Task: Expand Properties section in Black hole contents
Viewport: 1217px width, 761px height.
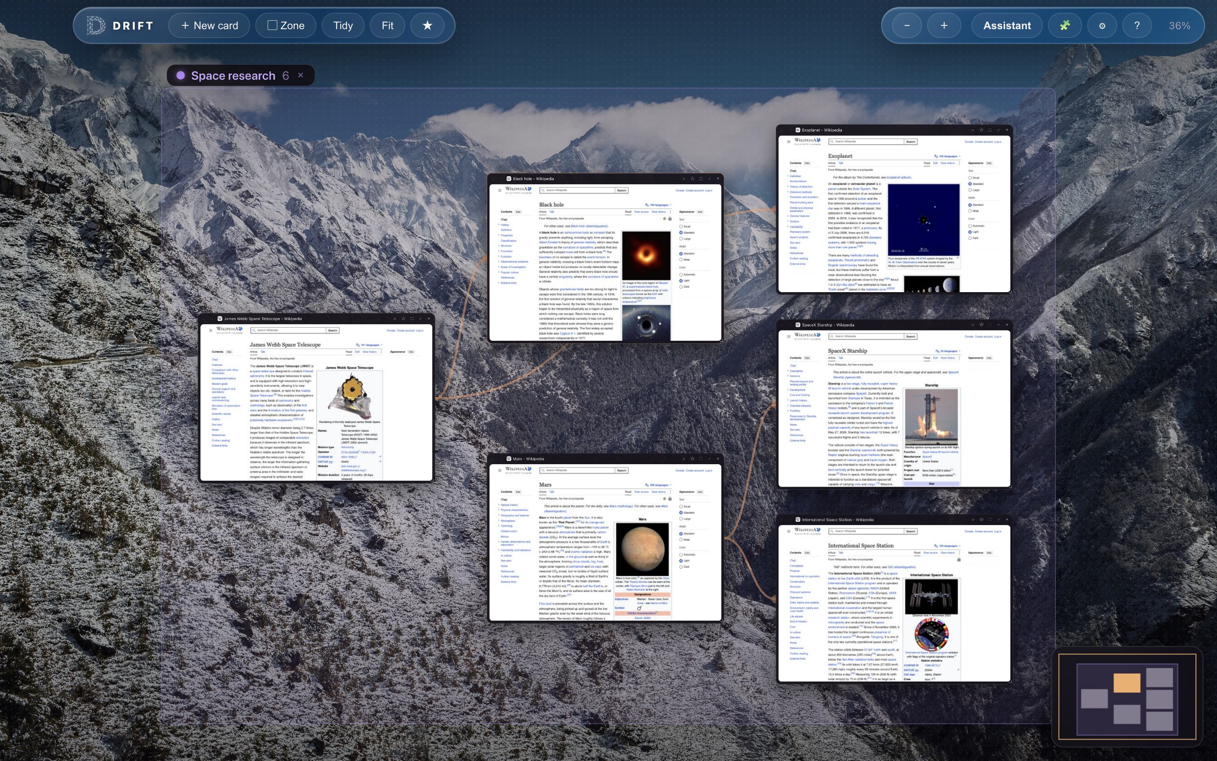Action: (499, 235)
